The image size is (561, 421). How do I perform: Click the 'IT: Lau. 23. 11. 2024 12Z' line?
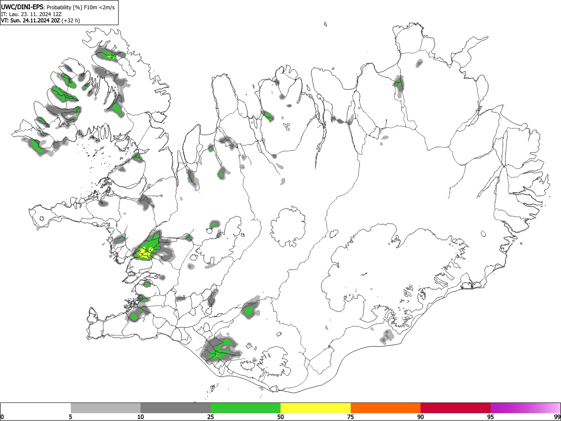(x=31, y=14)
